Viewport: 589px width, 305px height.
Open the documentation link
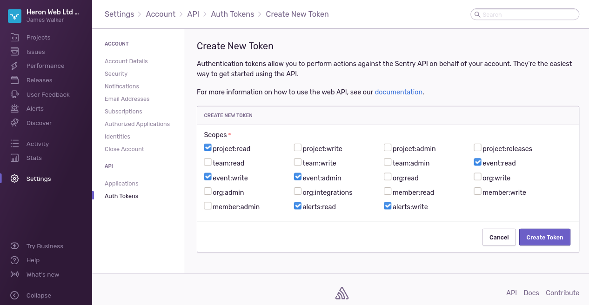pyautogui.click(x=399, y=92)
